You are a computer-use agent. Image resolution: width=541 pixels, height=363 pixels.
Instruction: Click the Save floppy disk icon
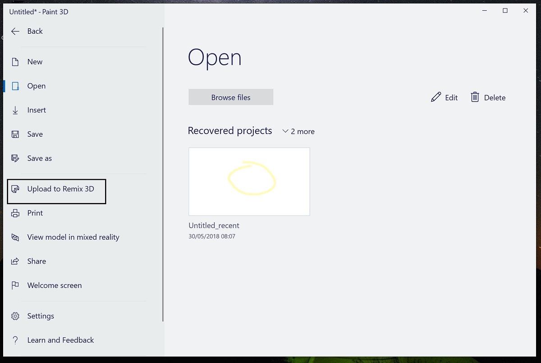point(15,134)
